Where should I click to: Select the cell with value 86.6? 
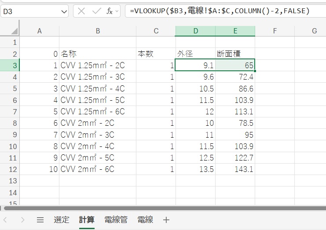click(235, 88)
